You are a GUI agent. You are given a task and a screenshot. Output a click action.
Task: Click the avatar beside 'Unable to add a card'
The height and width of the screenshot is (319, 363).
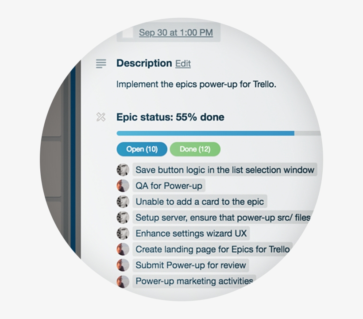[123, 202]
